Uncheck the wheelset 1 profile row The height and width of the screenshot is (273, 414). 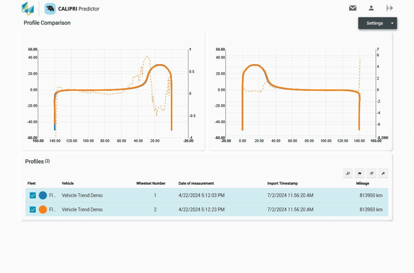click(x=32, y=195)
